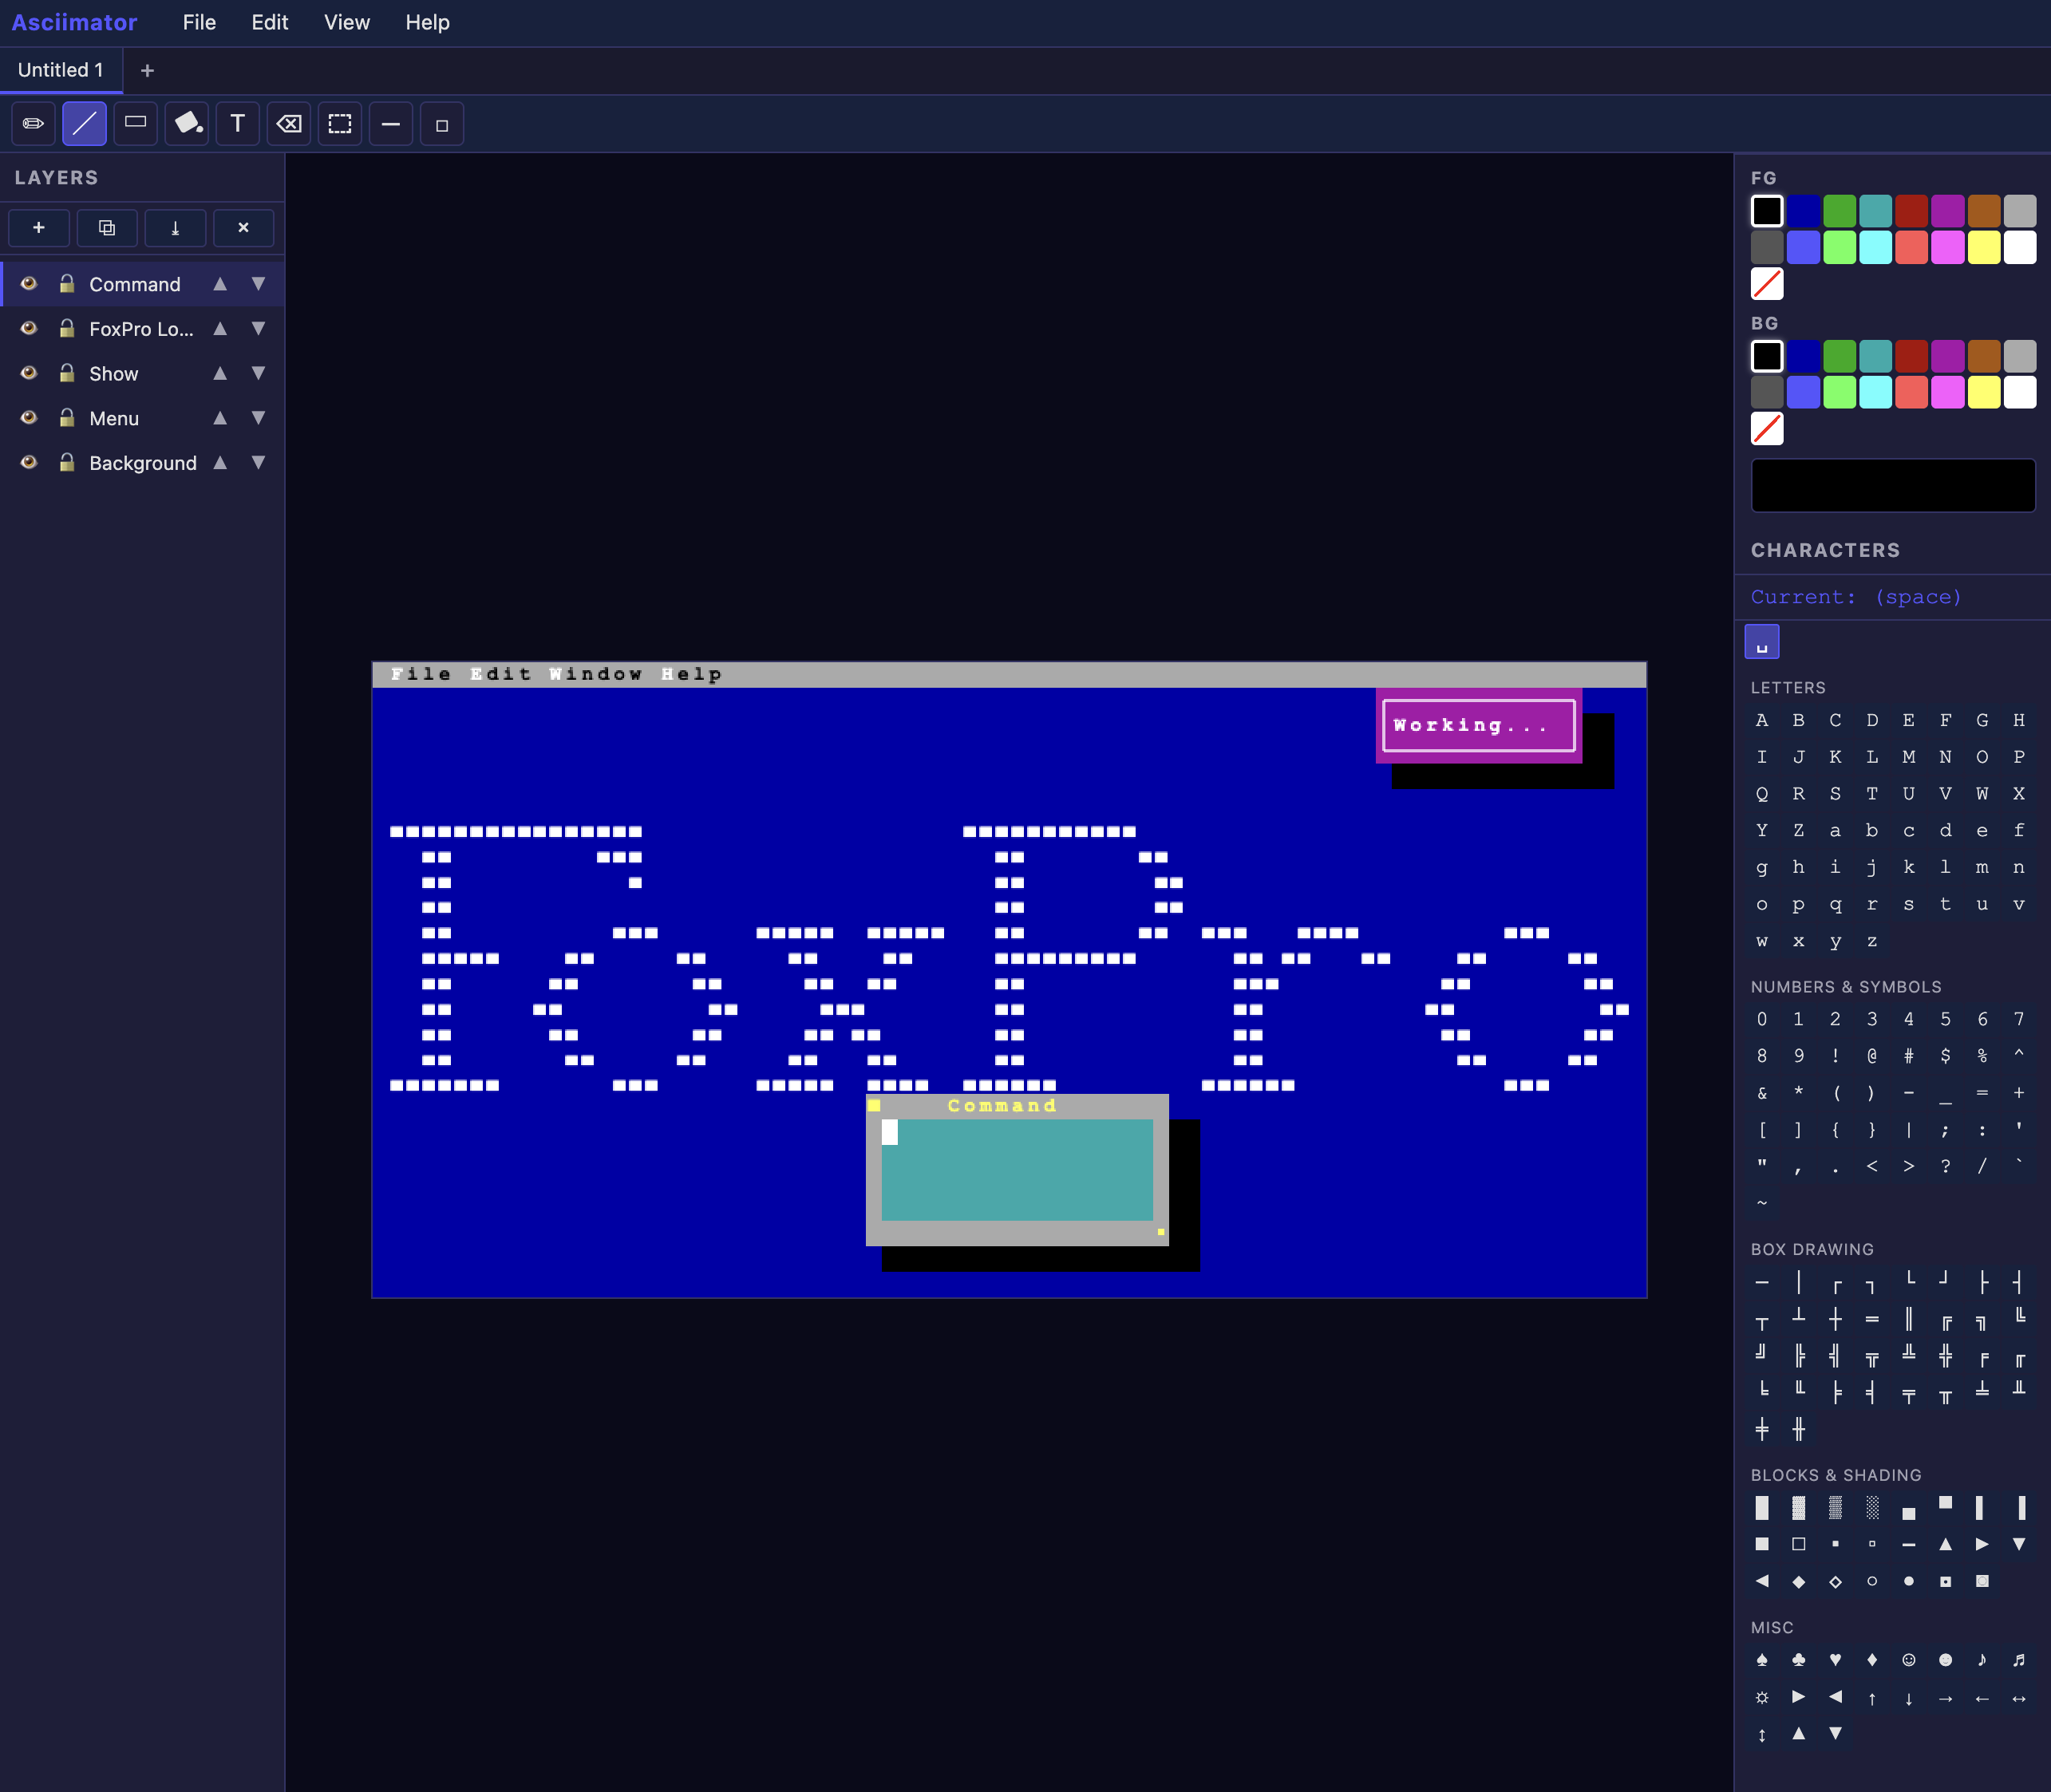Image resolution: width=2051 pixels, height=1792 pixels.
Task: Select the Line tool
Action: [84, 124]
